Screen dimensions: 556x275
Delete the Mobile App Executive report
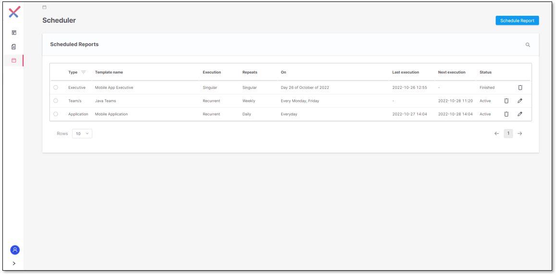pos(520,87)
